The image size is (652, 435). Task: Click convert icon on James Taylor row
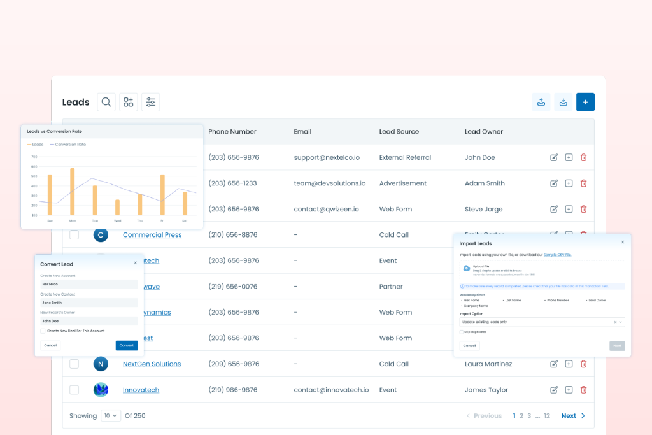click(x=569, y=390)
